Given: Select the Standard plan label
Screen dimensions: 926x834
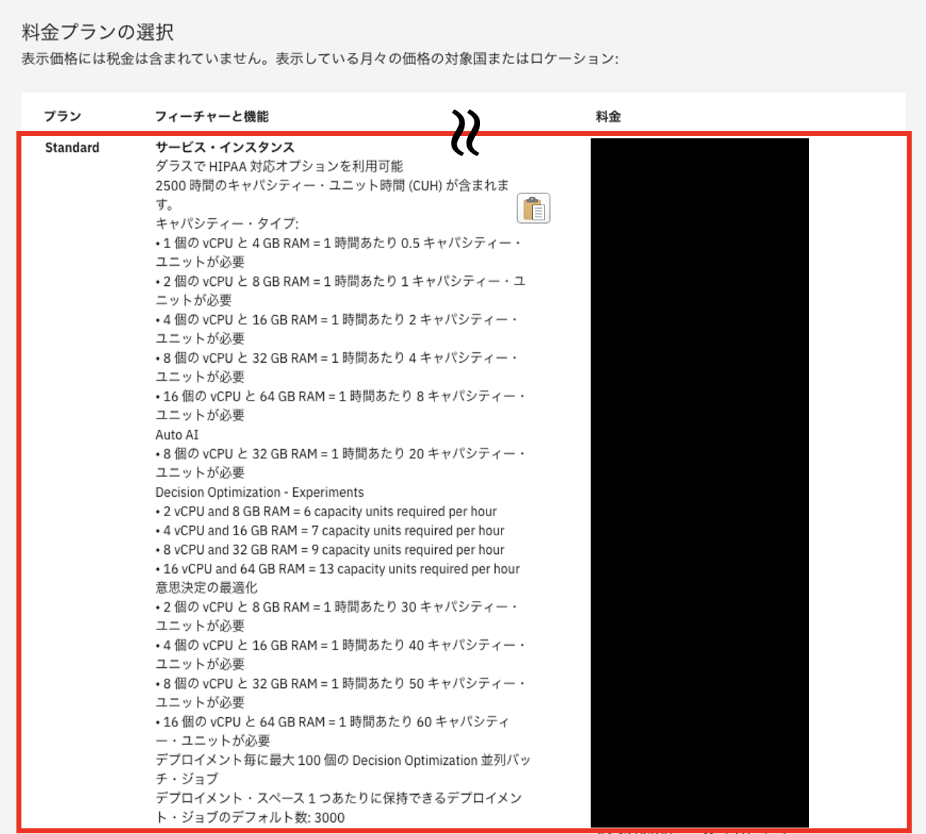Looking at the screenshot, I should pyautogui.click(x=72, y=148).
